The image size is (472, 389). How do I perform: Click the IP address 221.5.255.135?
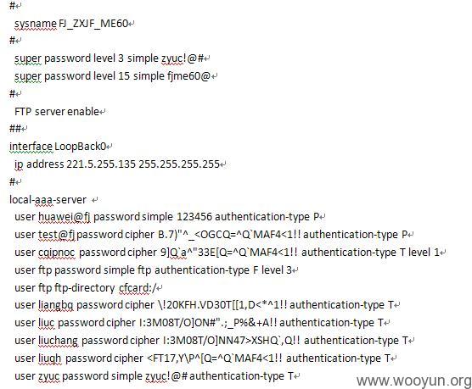101,164
